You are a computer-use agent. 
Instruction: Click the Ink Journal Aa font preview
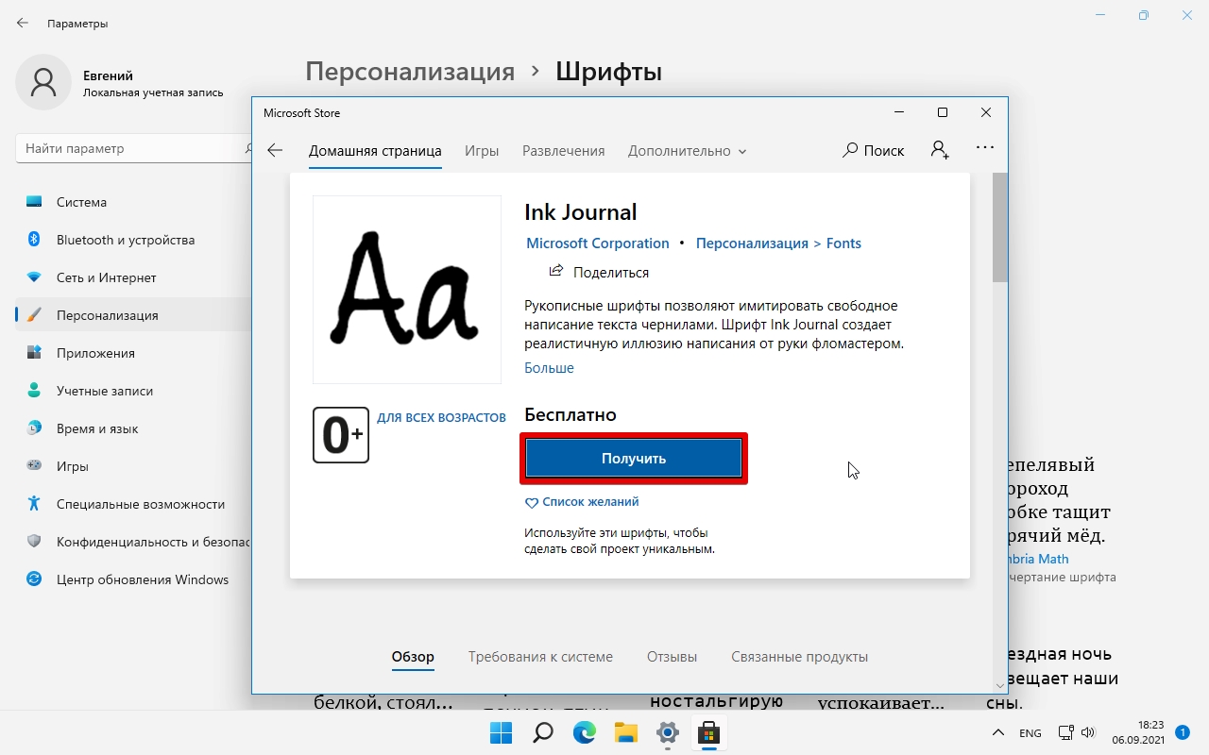tap(407, 290)
